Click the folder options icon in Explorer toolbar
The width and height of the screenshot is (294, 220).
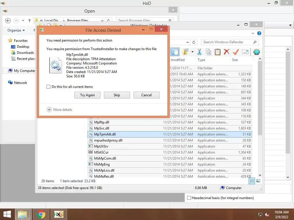186,52
